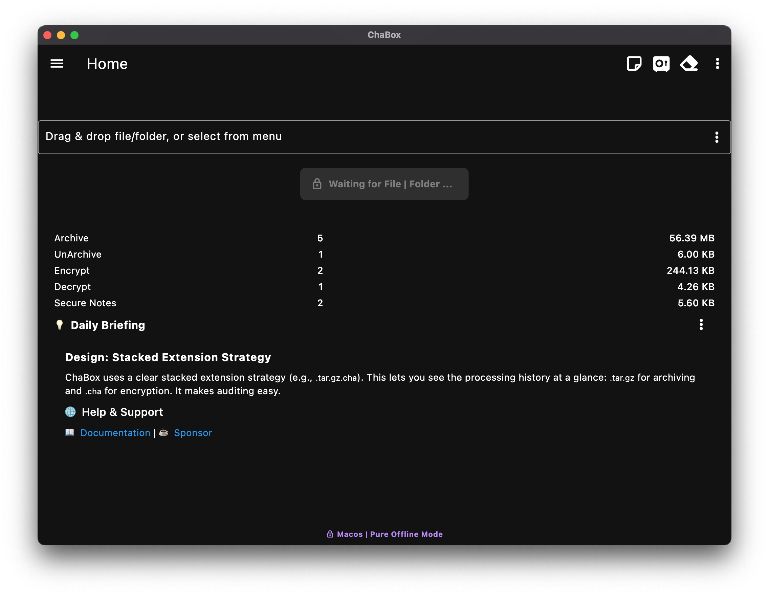Click the Archive count value 5

pyautogui.click(x=320, y=238)
